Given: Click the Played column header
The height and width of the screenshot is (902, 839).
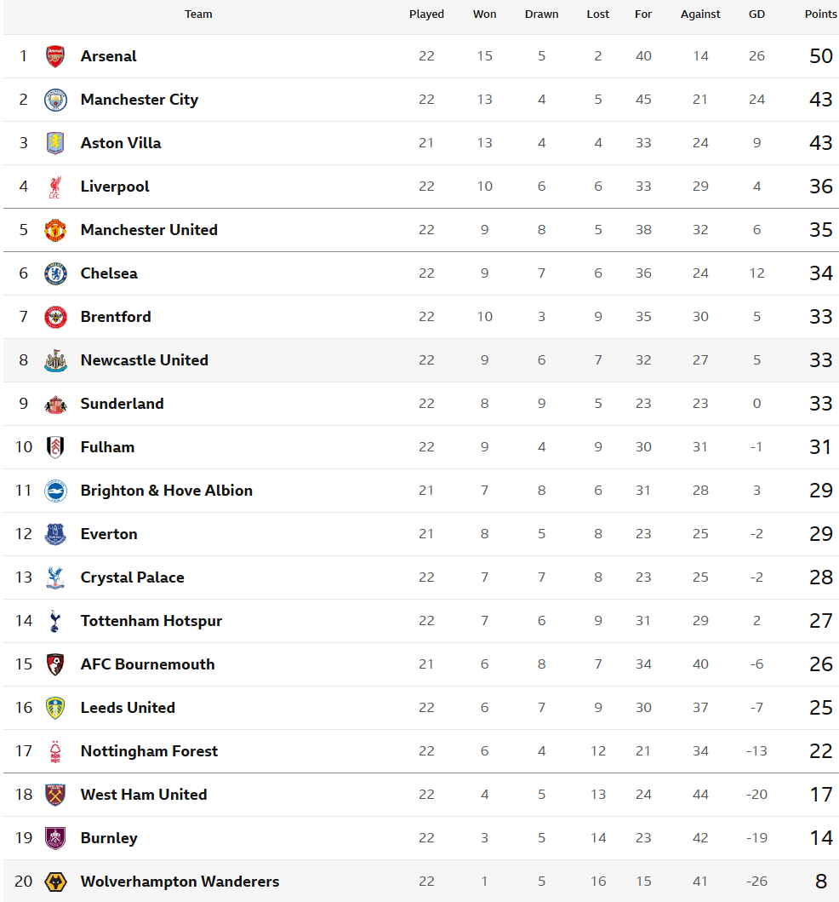Looking at the screenshot, I should pos(426,14).
